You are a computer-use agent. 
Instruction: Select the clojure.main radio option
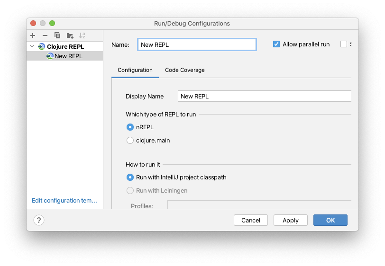[x=130, y=140]
